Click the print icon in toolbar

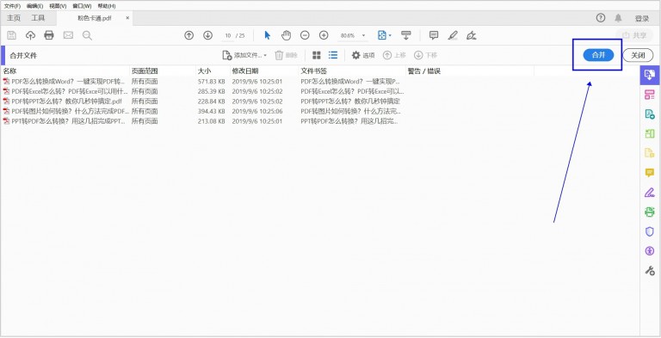[x=49, y=35]
